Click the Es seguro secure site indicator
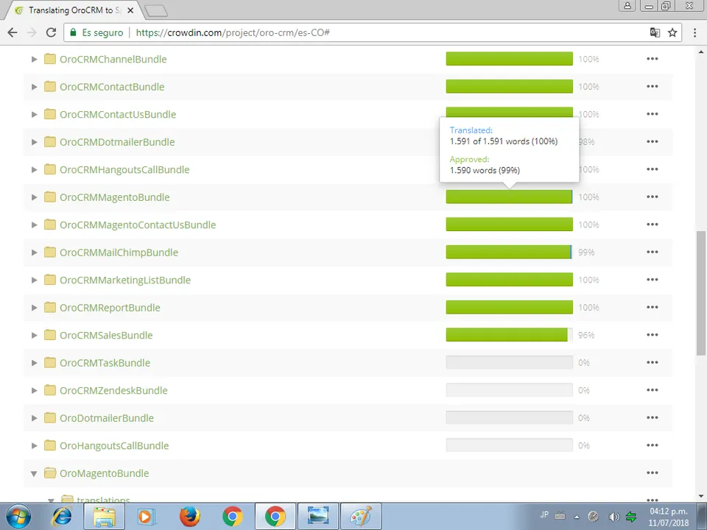707x530 pixels. click(x=96, y=32)
